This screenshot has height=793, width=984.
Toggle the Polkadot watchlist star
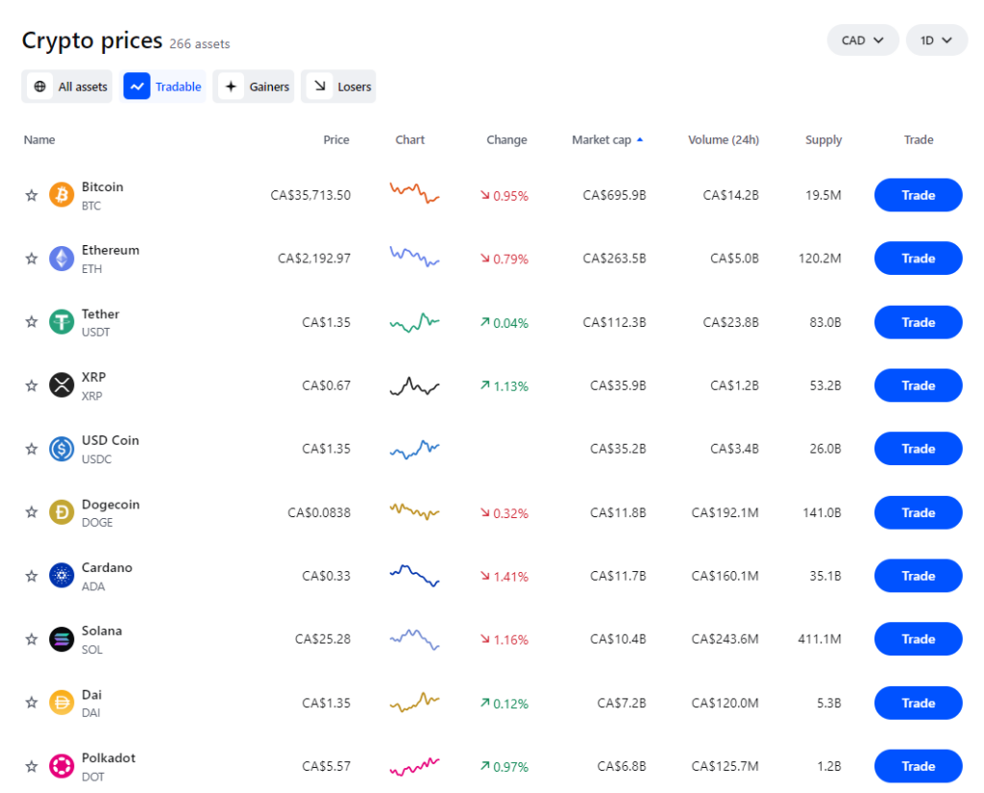click(32, 766)
